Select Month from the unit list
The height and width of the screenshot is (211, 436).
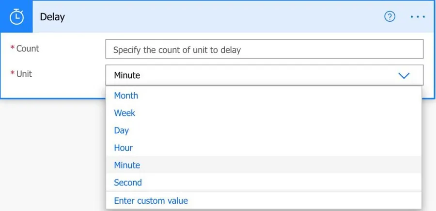pos(126,96)
